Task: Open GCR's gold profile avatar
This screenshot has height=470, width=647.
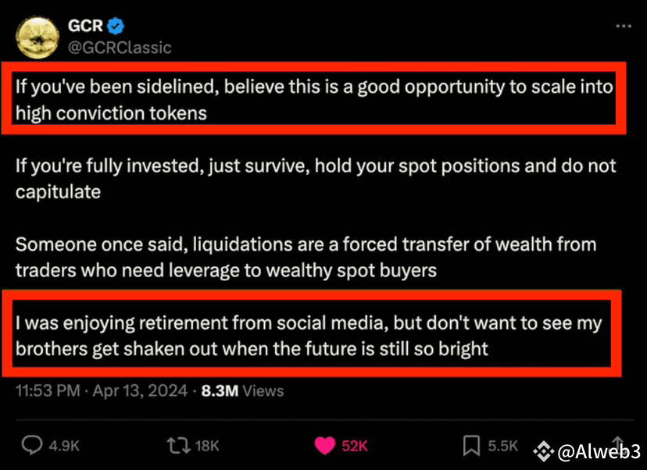Action: click(x=36, y=36)
